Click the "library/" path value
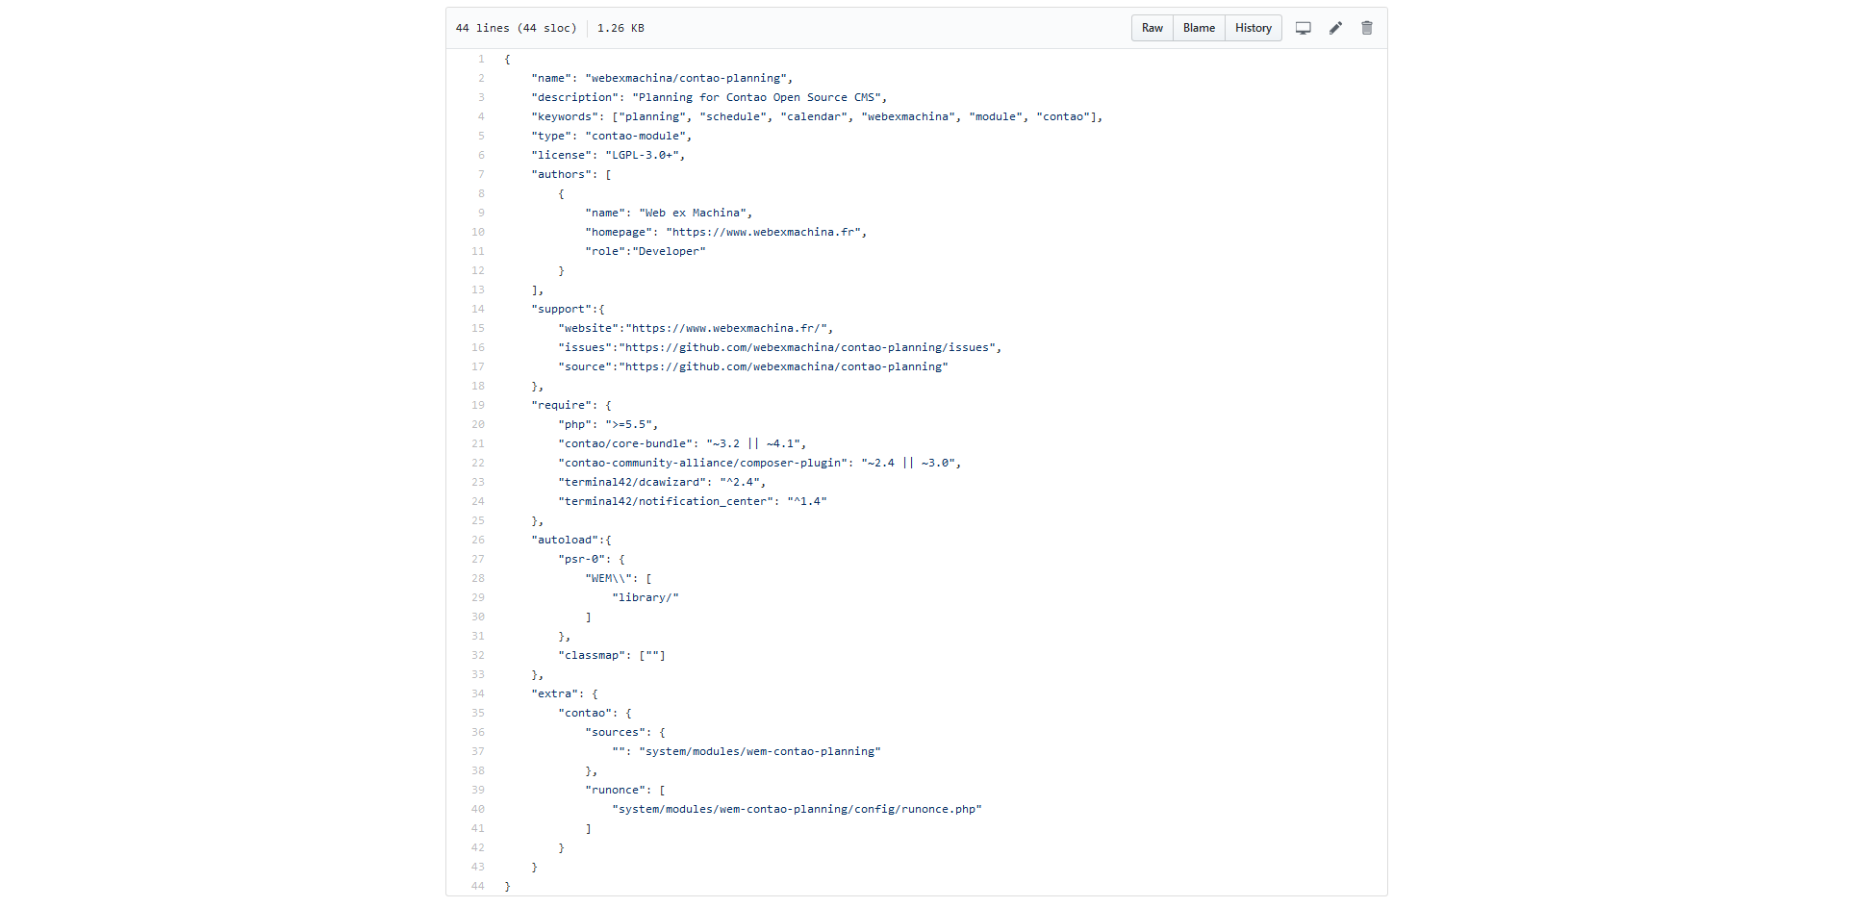This screenshot has width=1849, height=907. [646, 597]
